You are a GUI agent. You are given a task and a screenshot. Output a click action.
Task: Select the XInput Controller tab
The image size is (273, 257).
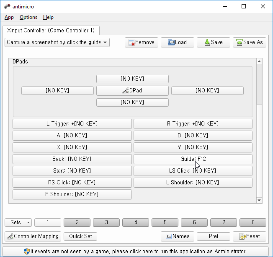pyautogui.click(x=51, y=30)
